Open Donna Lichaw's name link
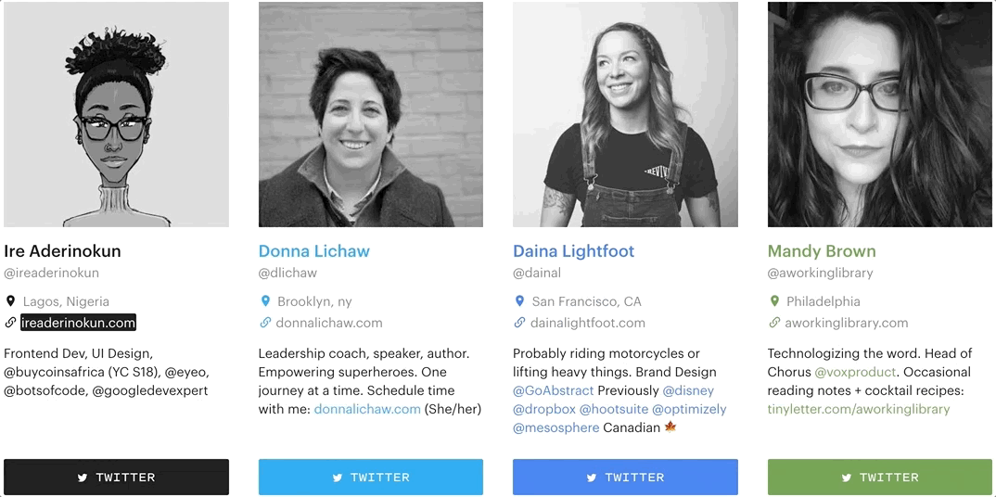 313,251
